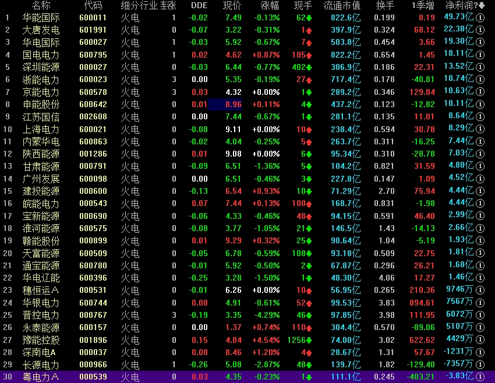Image resolution: width=495 pixels, height=383 pixels.
Task: Sort by 流通市值 column header
Action: [342, 5]
